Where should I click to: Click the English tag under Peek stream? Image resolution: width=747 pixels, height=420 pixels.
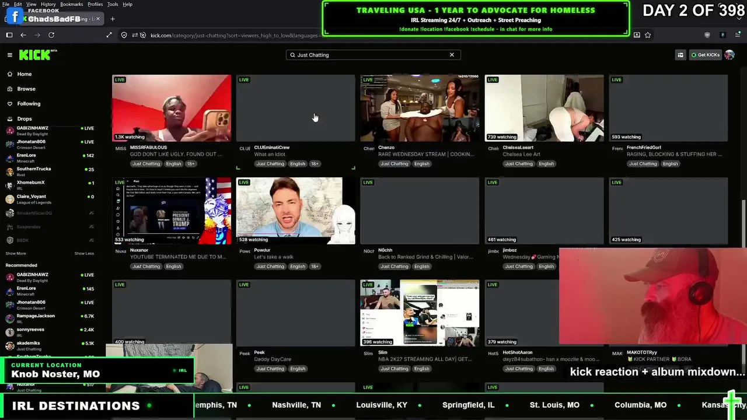click(298, 369)
